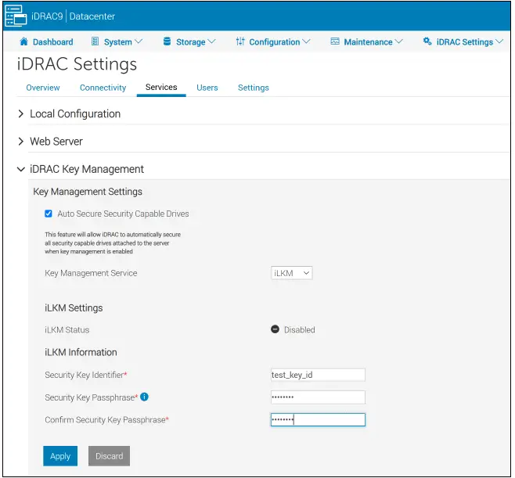Open the Maintenance menu chevron
Screen dimensions: 515x478
point(398,41)
